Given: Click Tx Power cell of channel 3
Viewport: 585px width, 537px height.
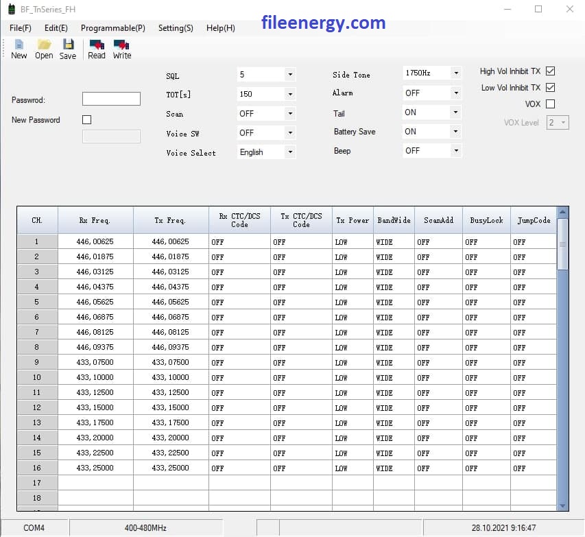Looking at the screenshot, I should (353, 272).
